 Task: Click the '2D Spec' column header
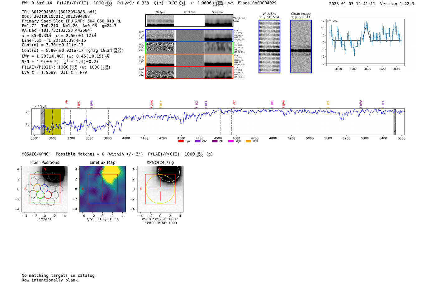pyautogui.click(x=160, y=12)
